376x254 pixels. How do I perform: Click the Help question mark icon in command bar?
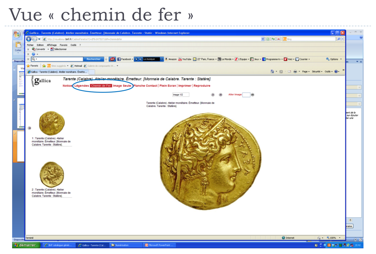point(336,71)
